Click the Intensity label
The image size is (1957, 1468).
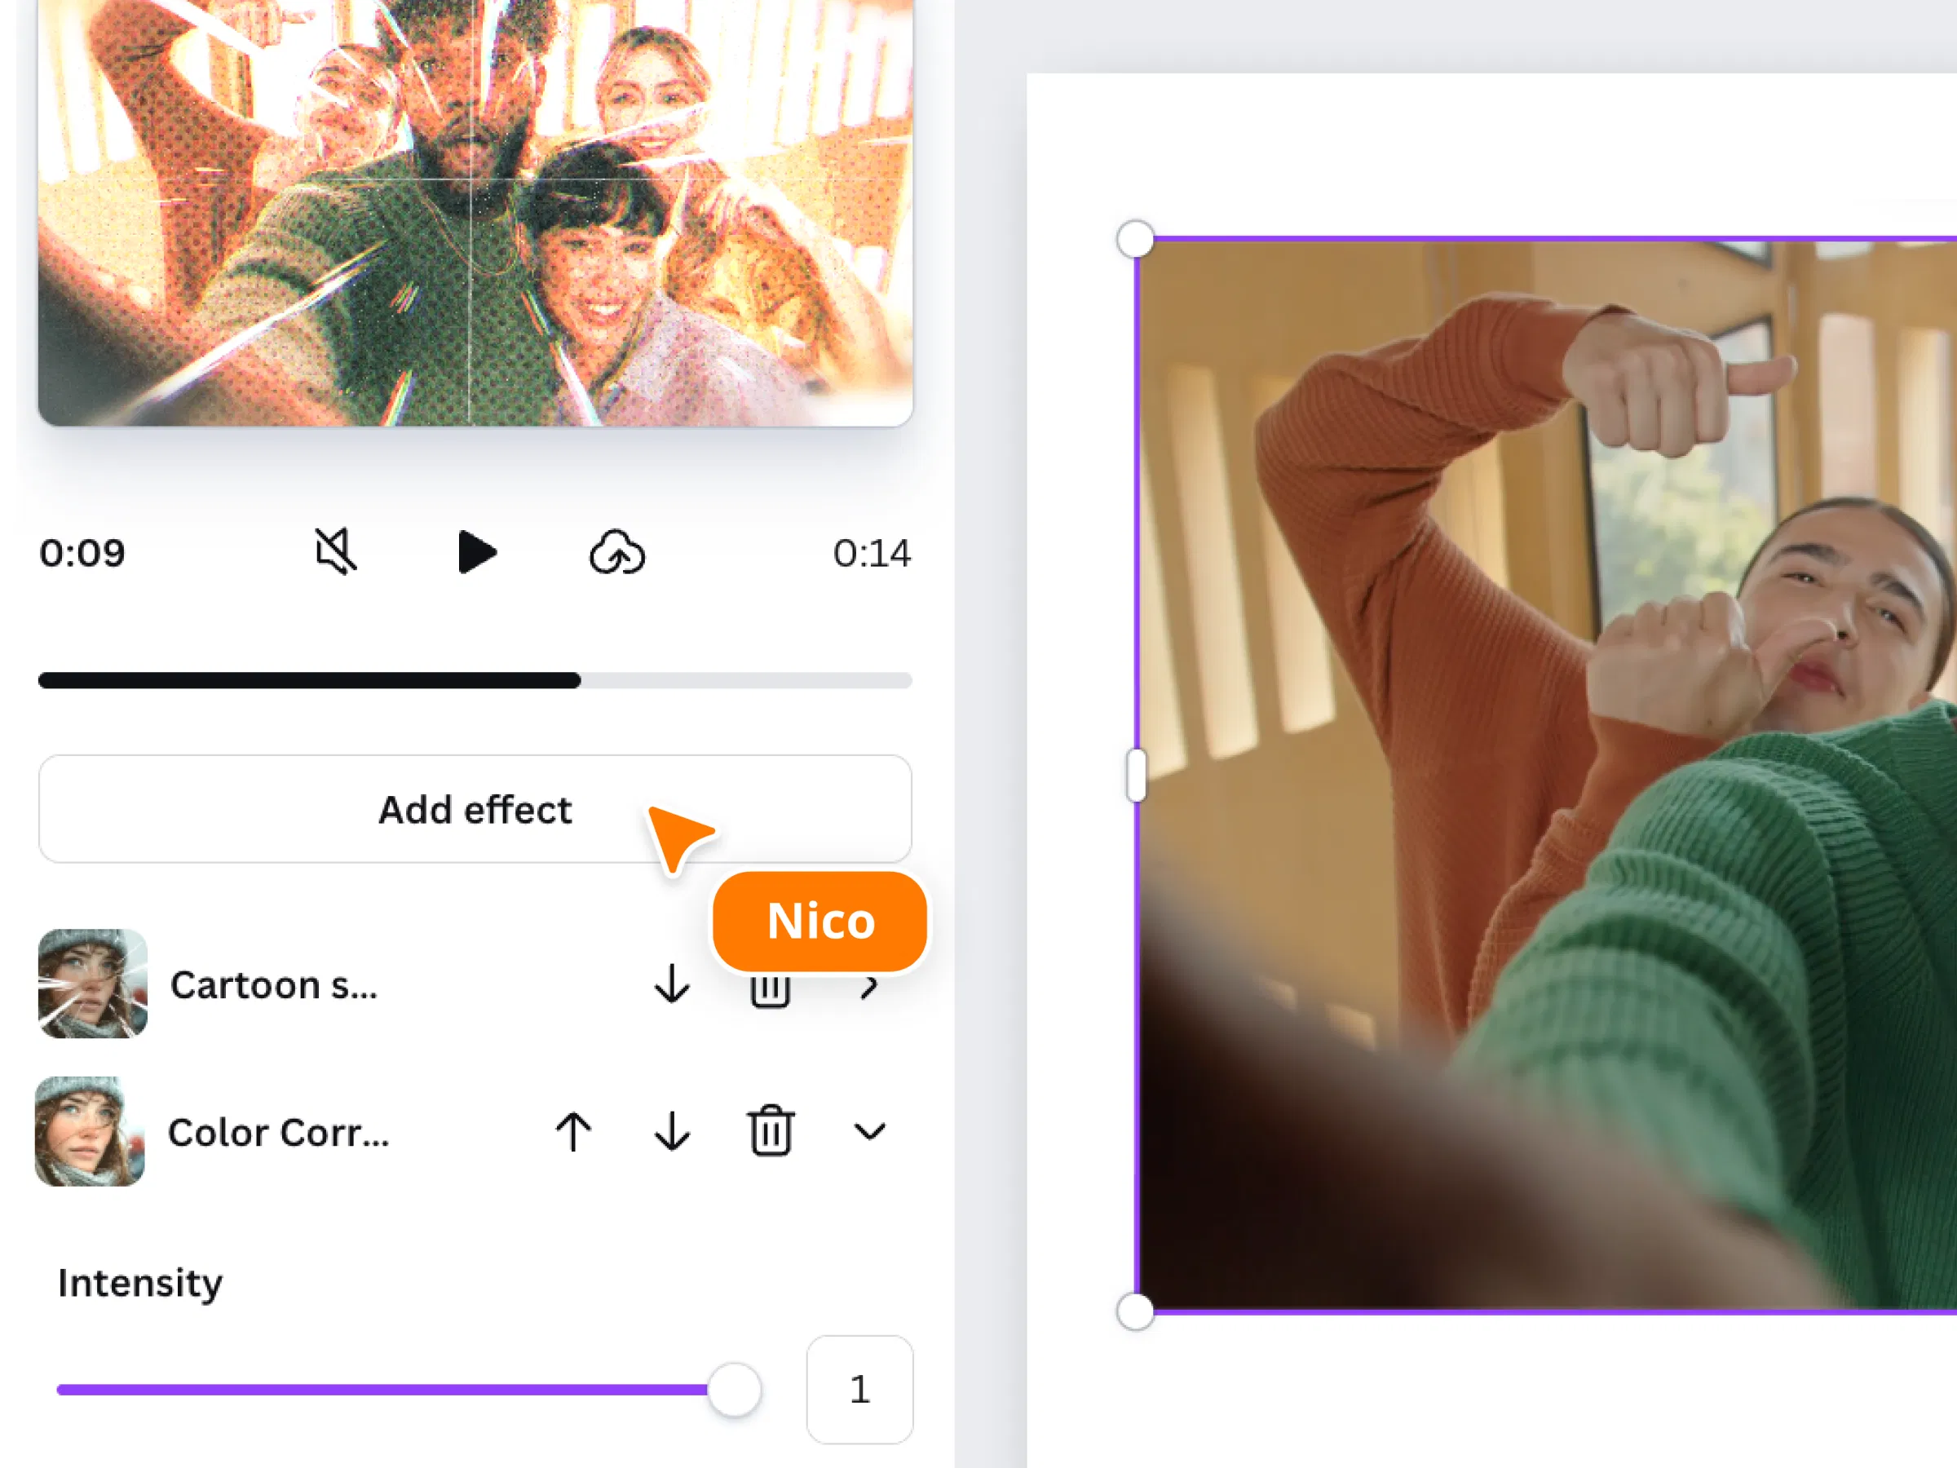click(x=139, y=1283)
